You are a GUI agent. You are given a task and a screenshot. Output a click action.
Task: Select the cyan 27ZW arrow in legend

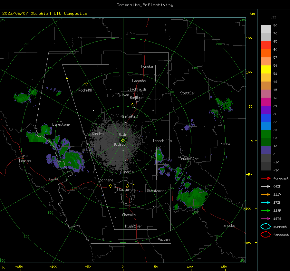(x=266, y=203)
